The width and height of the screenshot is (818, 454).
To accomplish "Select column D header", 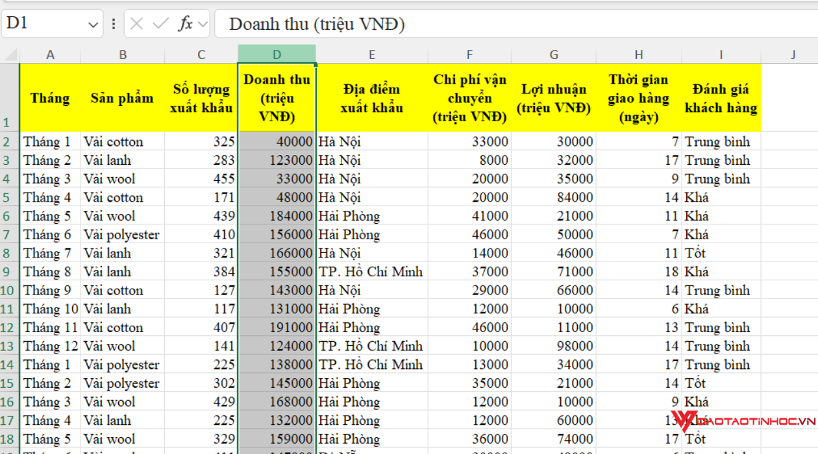I will point(277,54).
